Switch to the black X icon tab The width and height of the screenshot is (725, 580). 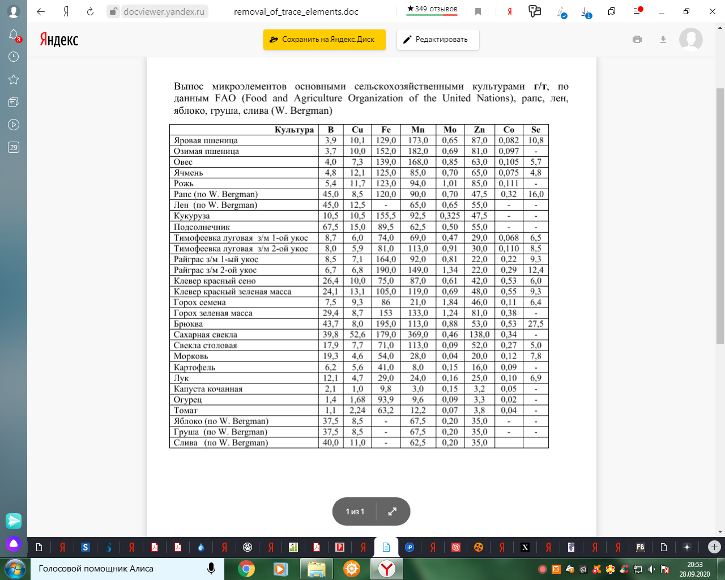[x=525, y=547]
